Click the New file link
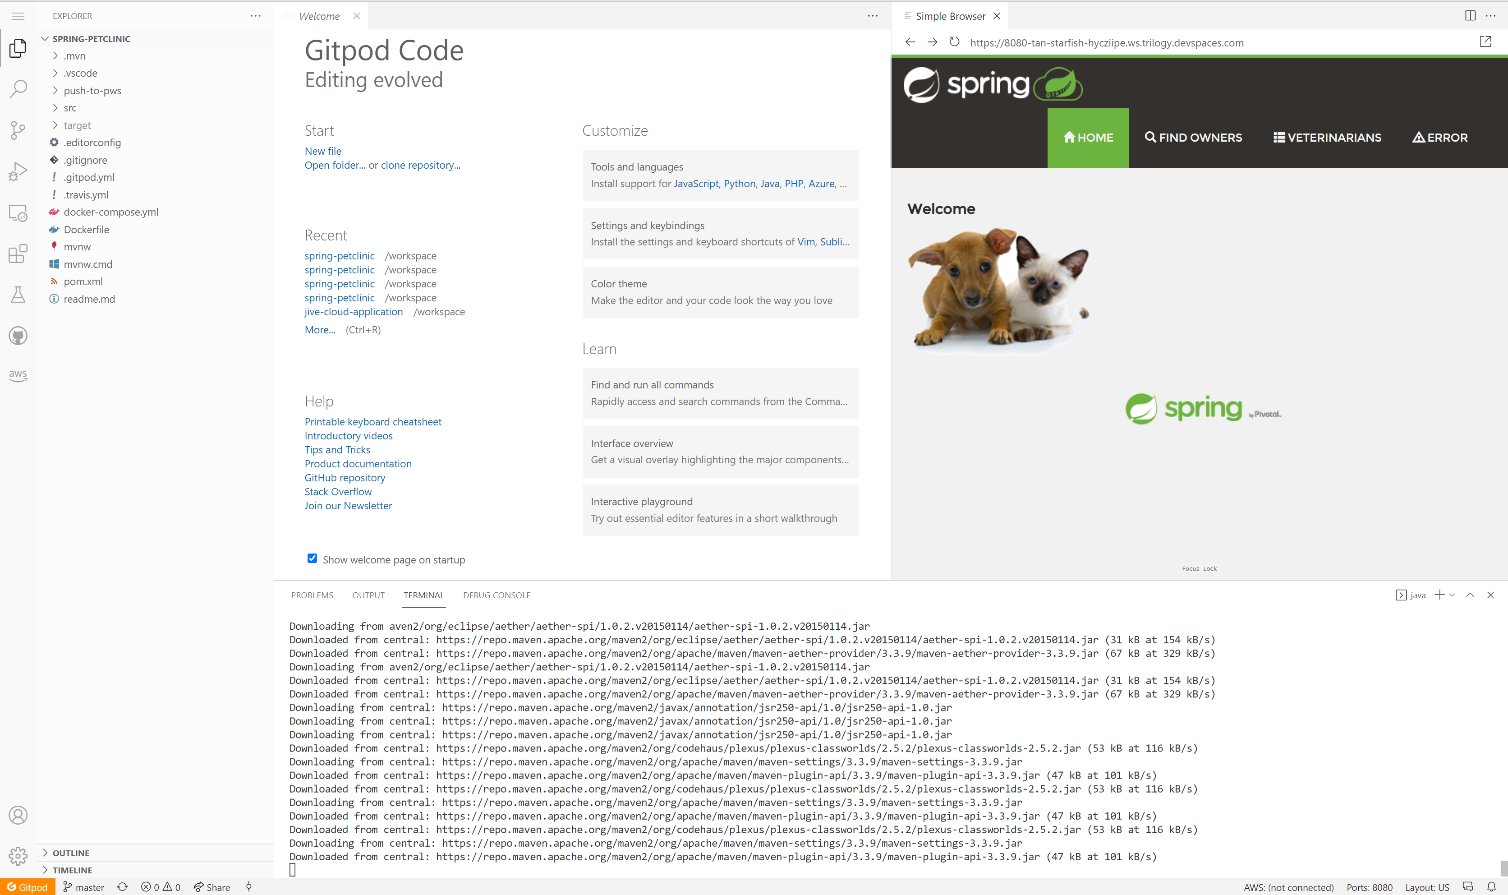This screenshot has height=895, width=1508. [322, 151]
